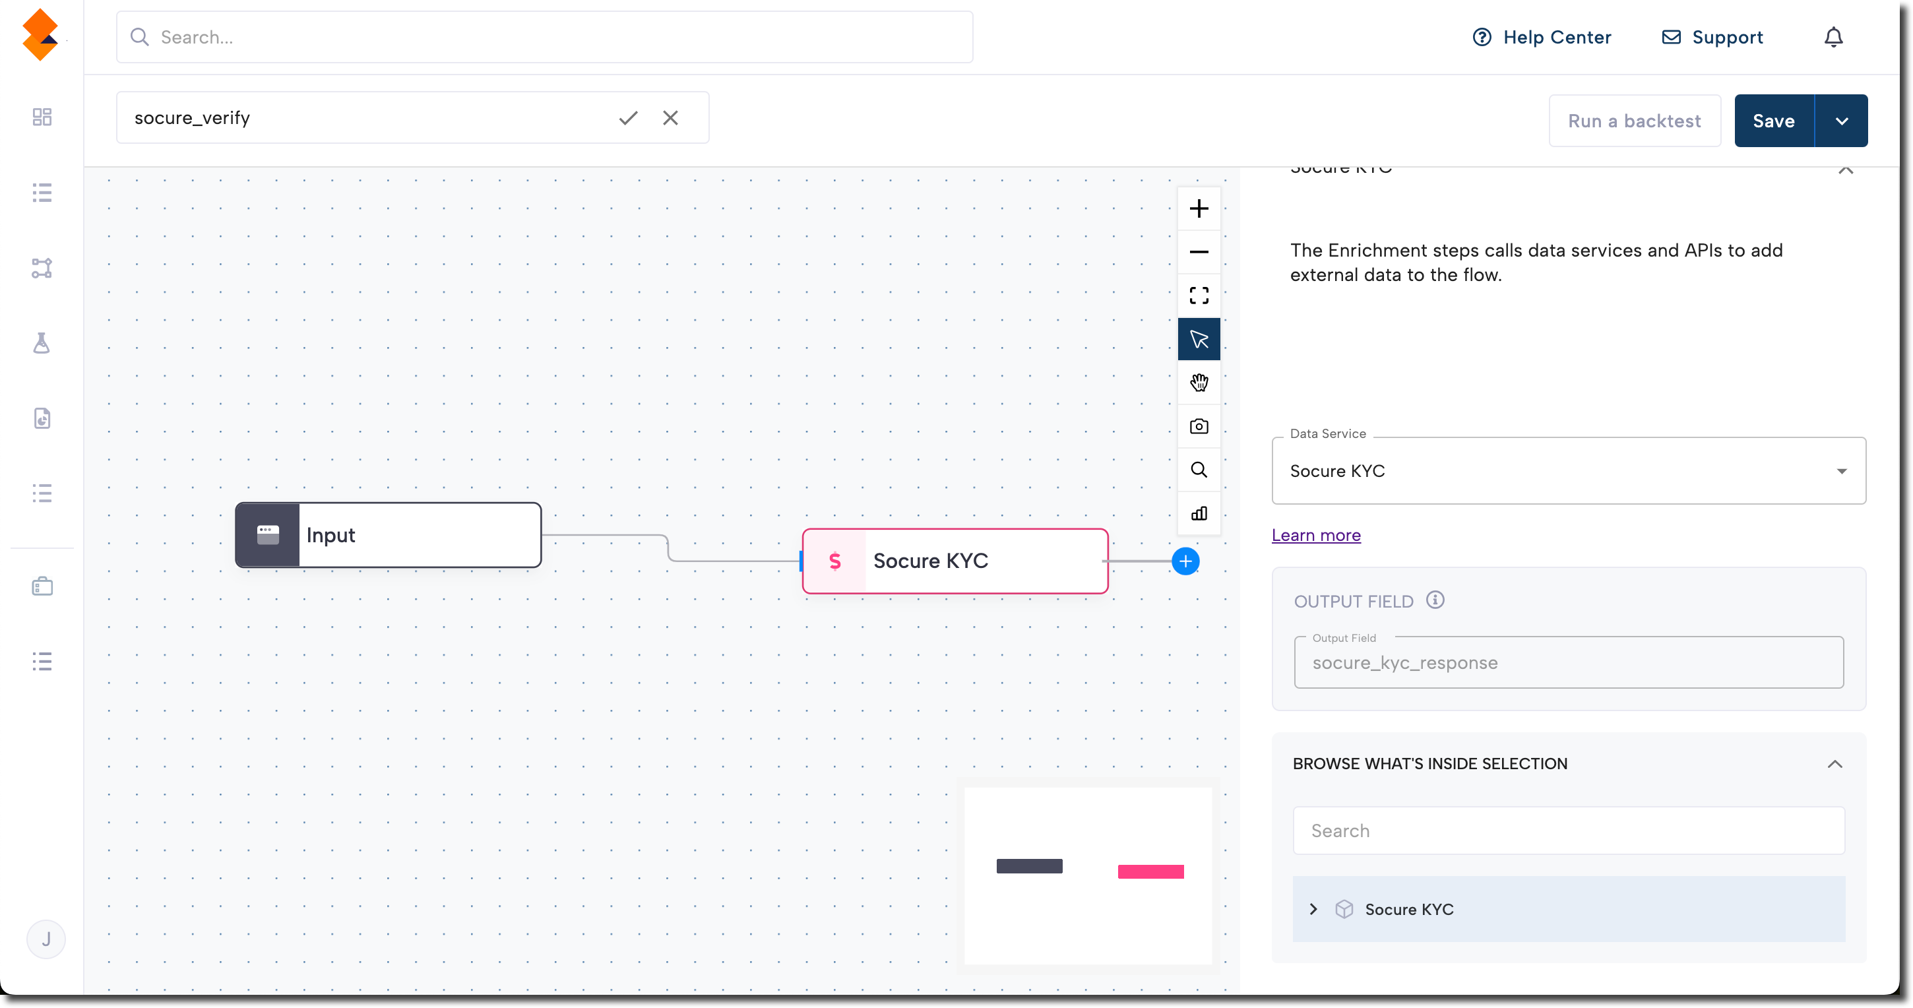Viewport: 1913px width, 1008px height.
Task: Click the Learn more link
Action: [1316, 536]
